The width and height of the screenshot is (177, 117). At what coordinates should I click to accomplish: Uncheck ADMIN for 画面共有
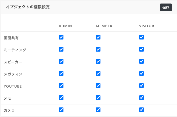click(x=61, y=37)
